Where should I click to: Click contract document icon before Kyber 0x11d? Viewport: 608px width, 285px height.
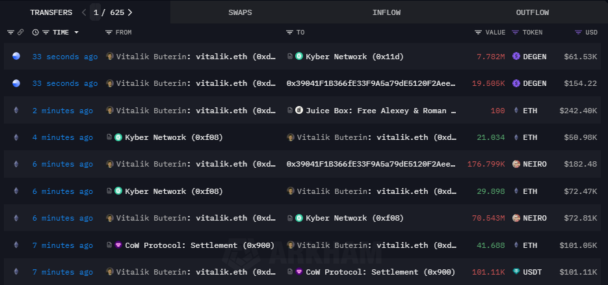pos(289,56)
